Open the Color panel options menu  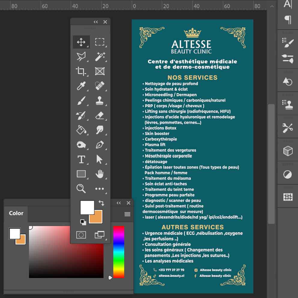click(x=127, y=214)
